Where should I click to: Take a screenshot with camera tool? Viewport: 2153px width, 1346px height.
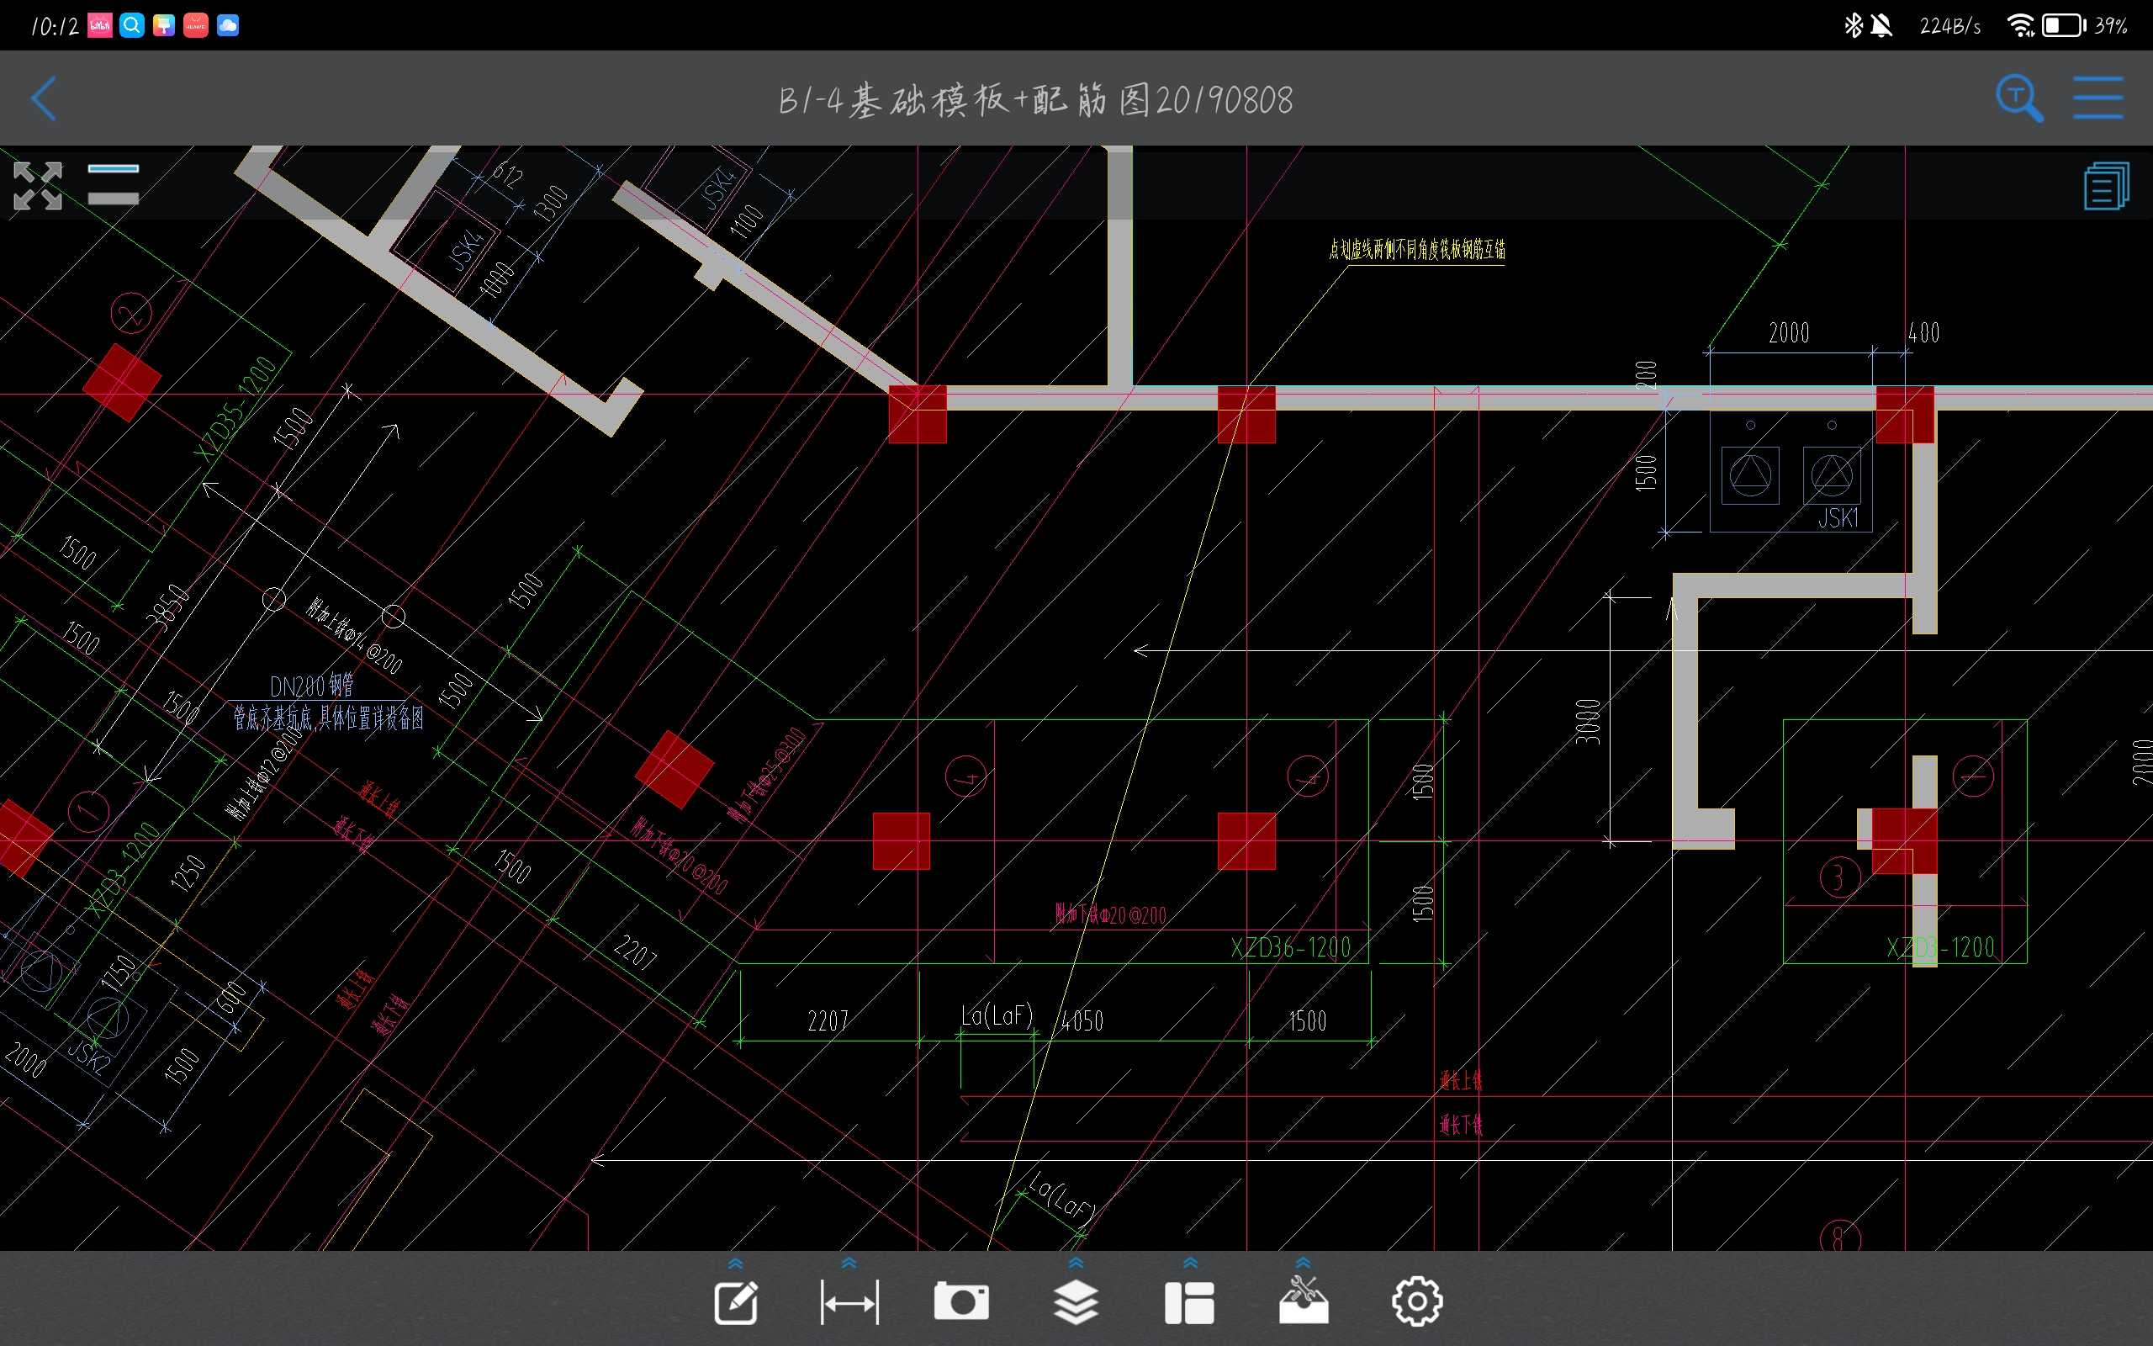pyautogui.click(x=960, y=1301)
